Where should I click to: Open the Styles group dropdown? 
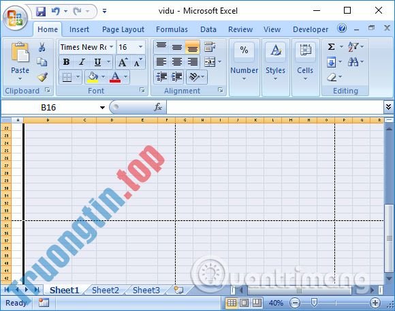tap(276, 68)
